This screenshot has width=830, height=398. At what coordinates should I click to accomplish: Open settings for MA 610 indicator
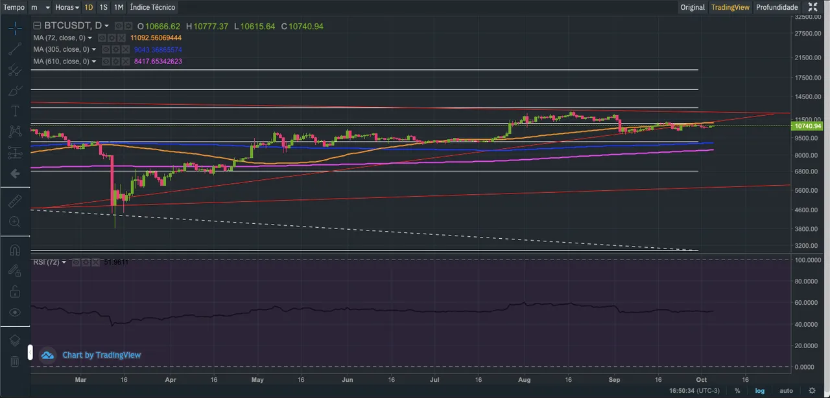point(115,61)
